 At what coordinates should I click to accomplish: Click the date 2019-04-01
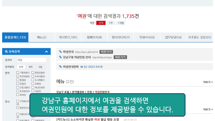point(130,120)
